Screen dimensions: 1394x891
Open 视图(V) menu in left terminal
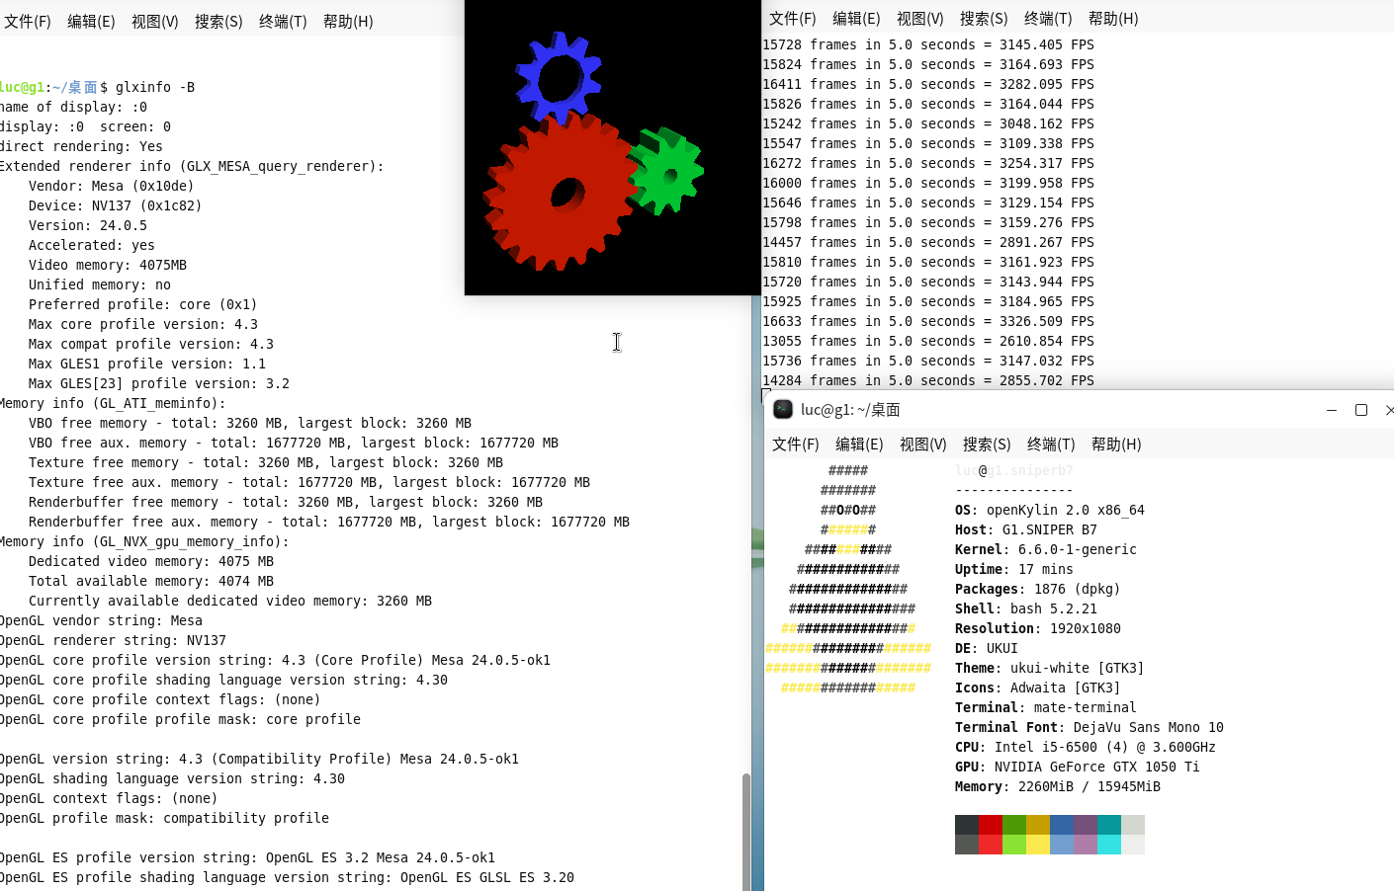(x=155, y=21)
